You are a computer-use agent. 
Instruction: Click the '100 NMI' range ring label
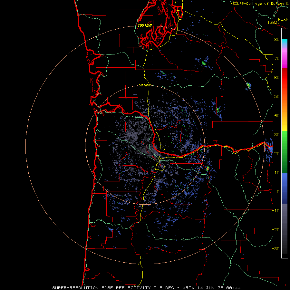(145, 25)
